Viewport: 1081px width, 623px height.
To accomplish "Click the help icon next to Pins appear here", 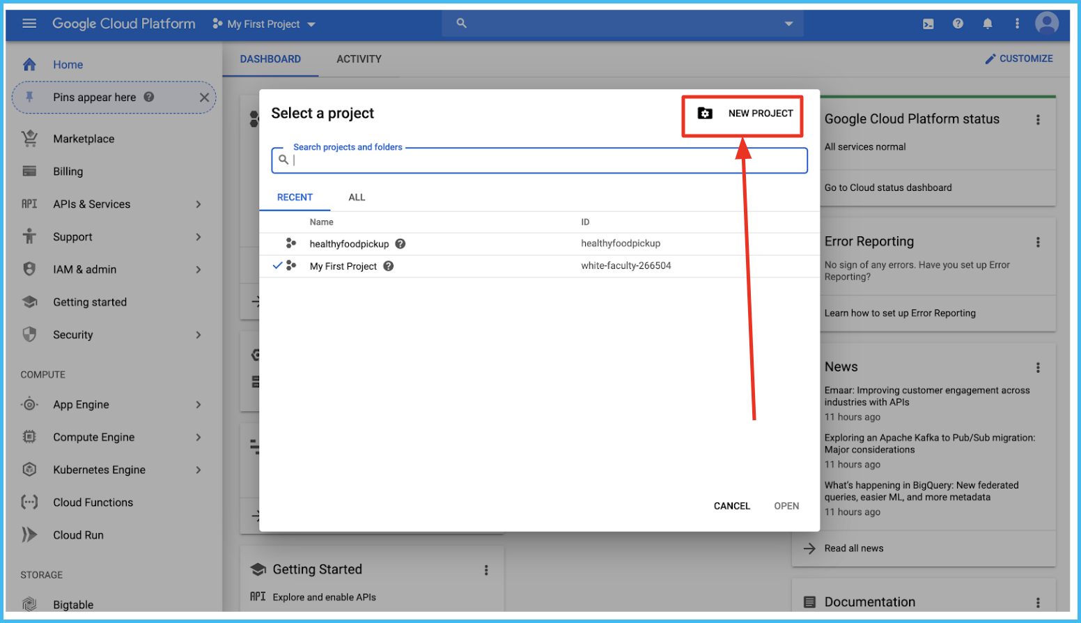I will pyautogui.click(x=149, y=98).
